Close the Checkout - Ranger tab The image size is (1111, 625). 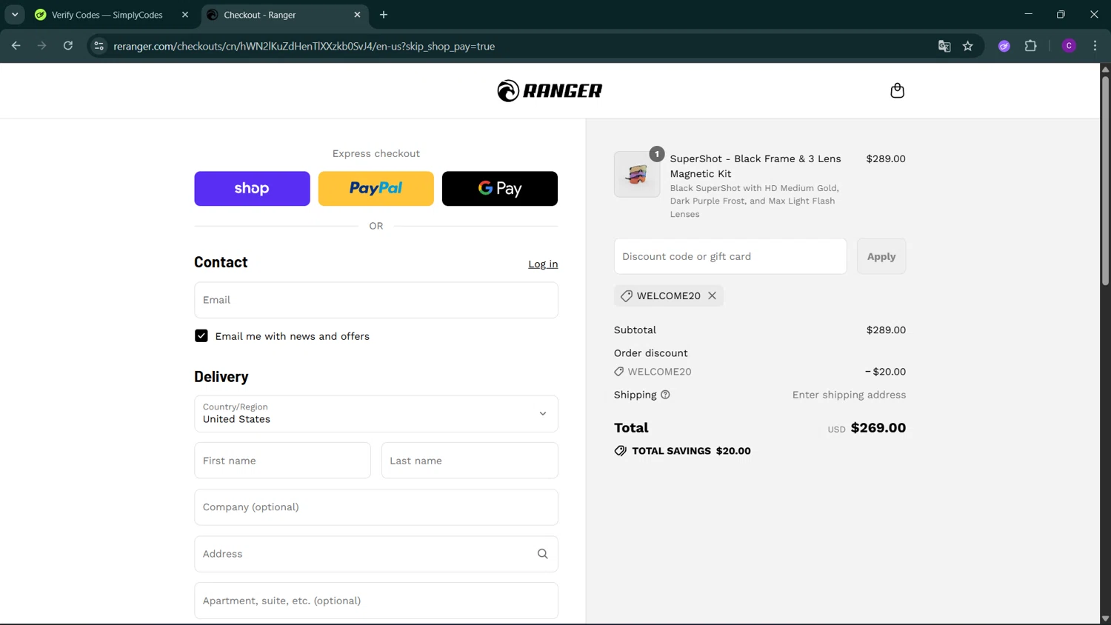click(x=357, y=15)
